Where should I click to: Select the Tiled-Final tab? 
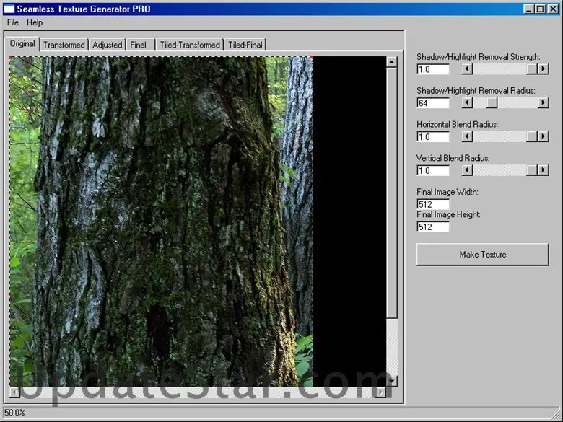click(245, 45)
